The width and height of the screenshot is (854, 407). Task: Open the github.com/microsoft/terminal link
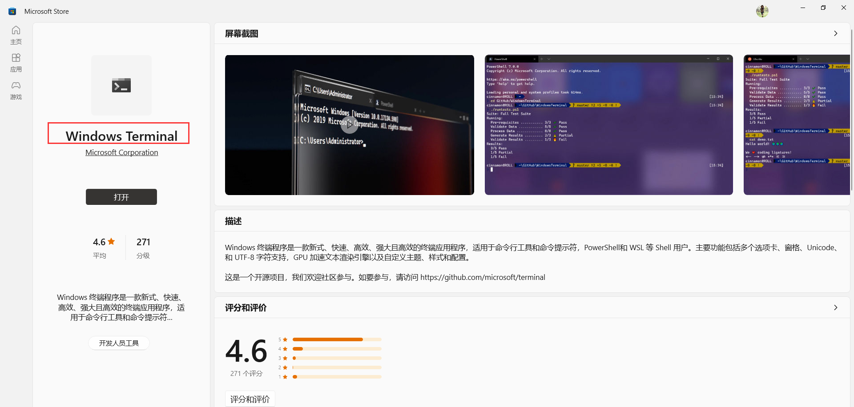coord(483,277)
